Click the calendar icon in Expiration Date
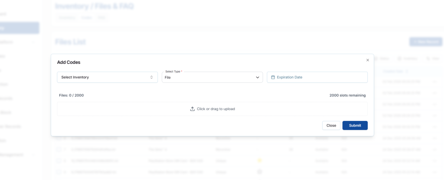 coord(273,77)
